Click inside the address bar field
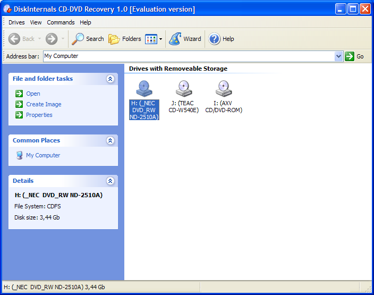The width and height of the screenshot is (374, 295). point(186,56)
